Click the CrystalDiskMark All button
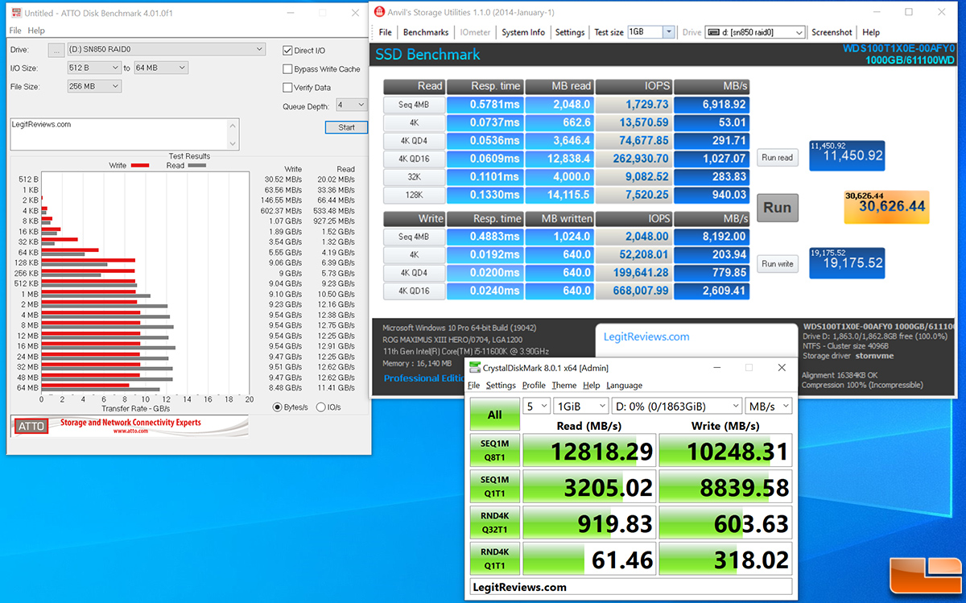Image resolution: width=966 pixels, height=603 pixels. [494, 414]
